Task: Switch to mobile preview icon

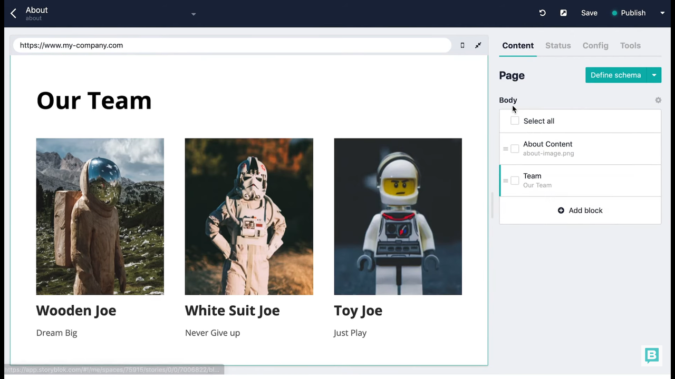Action: [x=462, y=45]
